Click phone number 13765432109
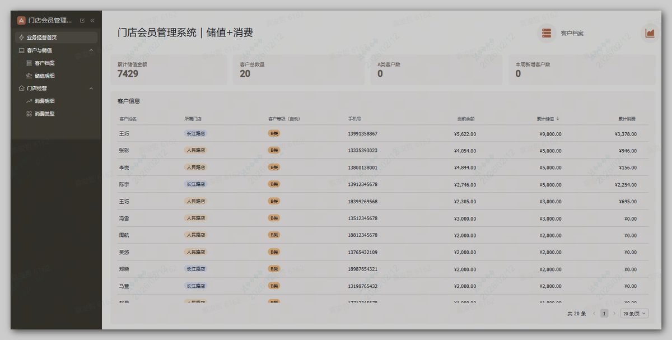672x340 pixels. tap(362, 252)
